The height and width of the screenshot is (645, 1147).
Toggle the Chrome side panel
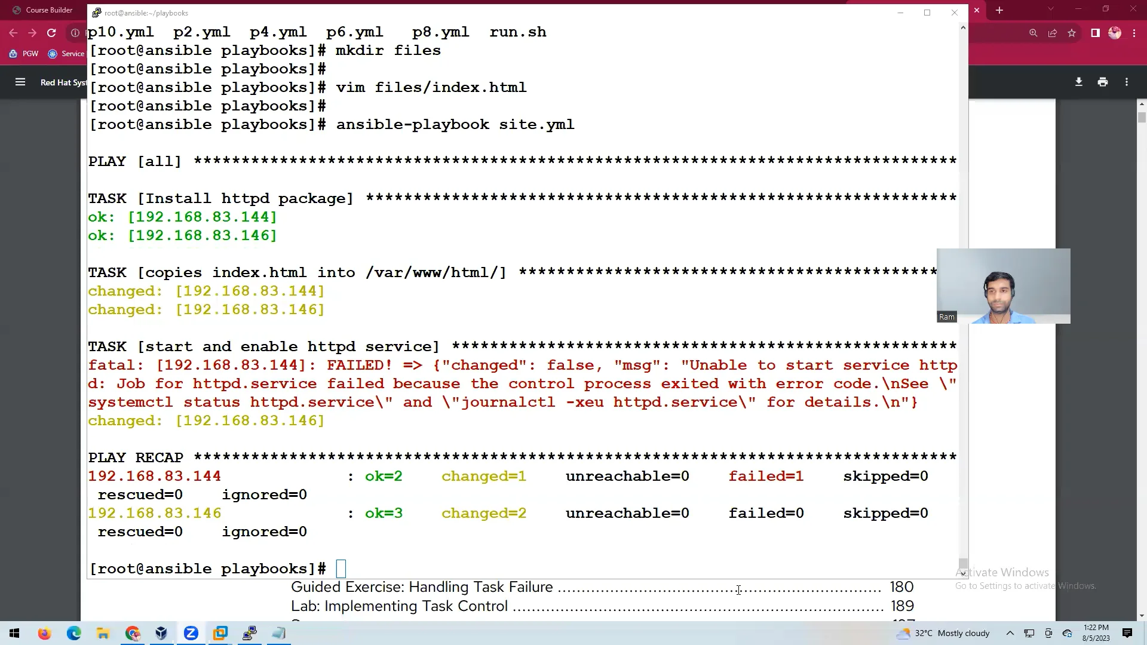[1095, 33]
